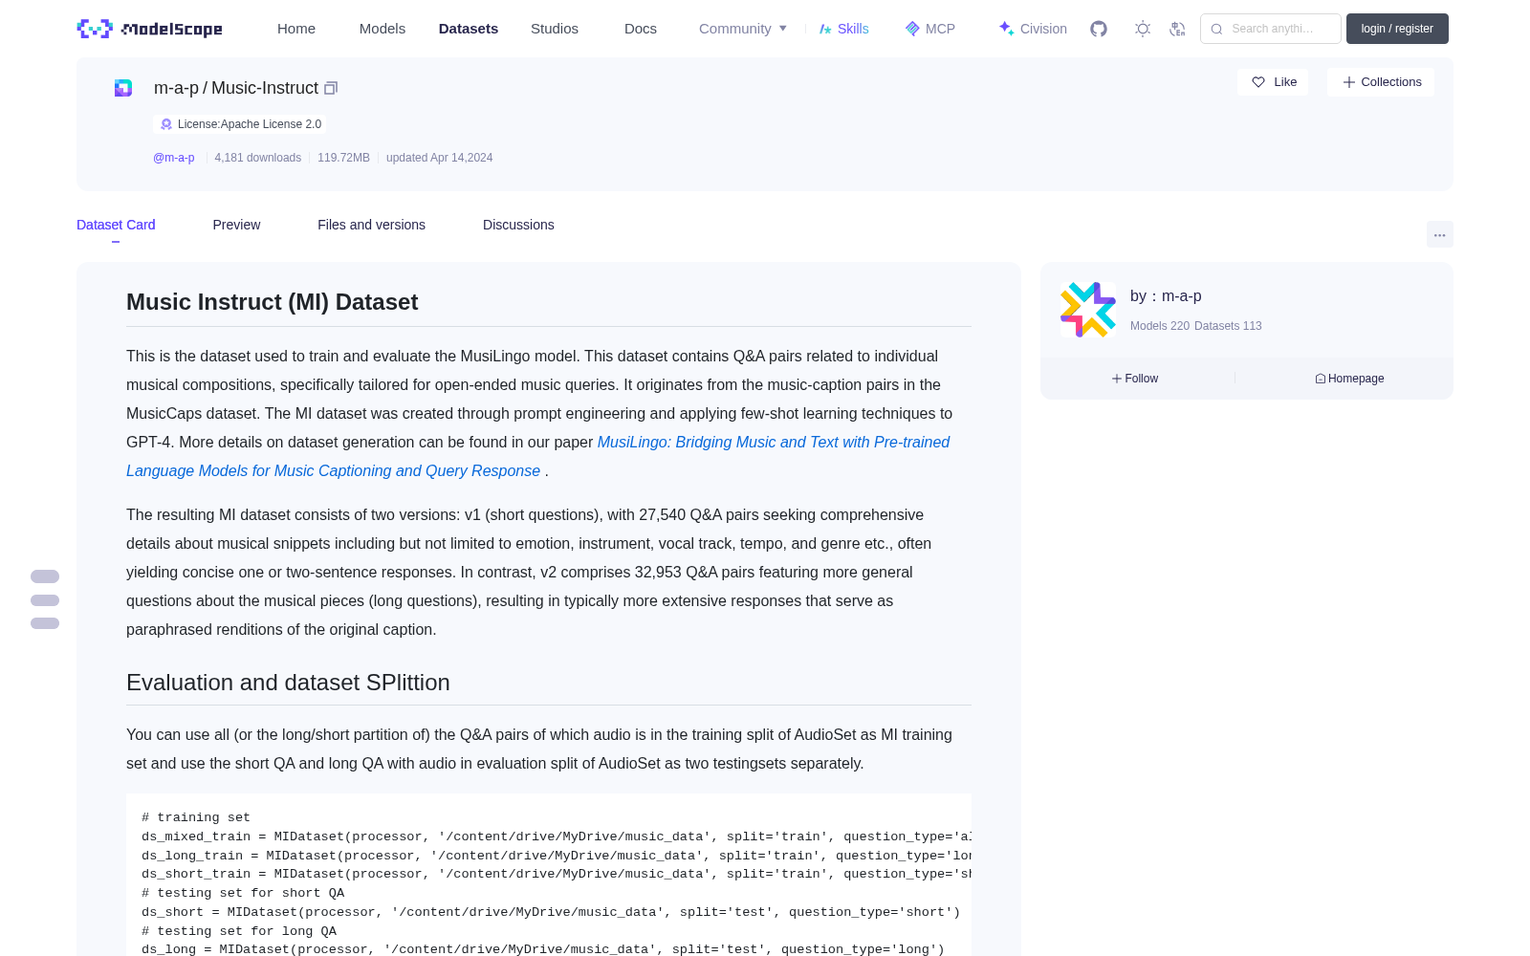Switch language with the translate icon

click(x=1178, y=29)
